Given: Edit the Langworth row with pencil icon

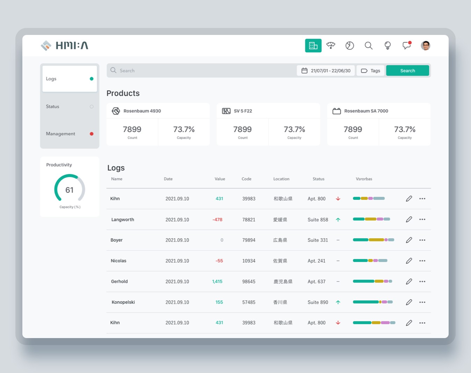Looking at the screenshot, I should coord(409,219).
